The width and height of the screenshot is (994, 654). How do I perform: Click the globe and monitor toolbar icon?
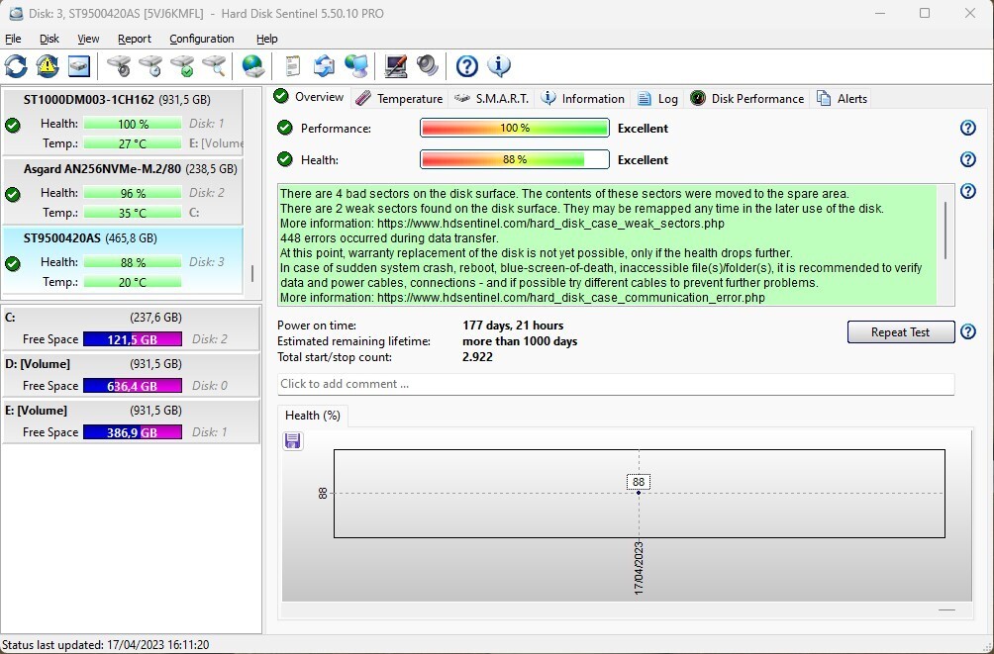(356, 66)
